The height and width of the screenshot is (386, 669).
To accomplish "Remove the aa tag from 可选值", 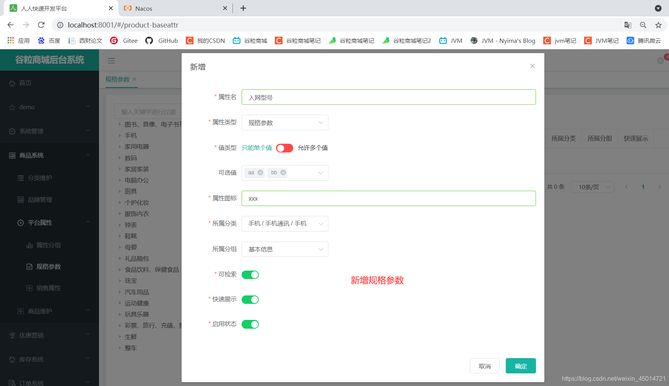I will tap(260, 172).
